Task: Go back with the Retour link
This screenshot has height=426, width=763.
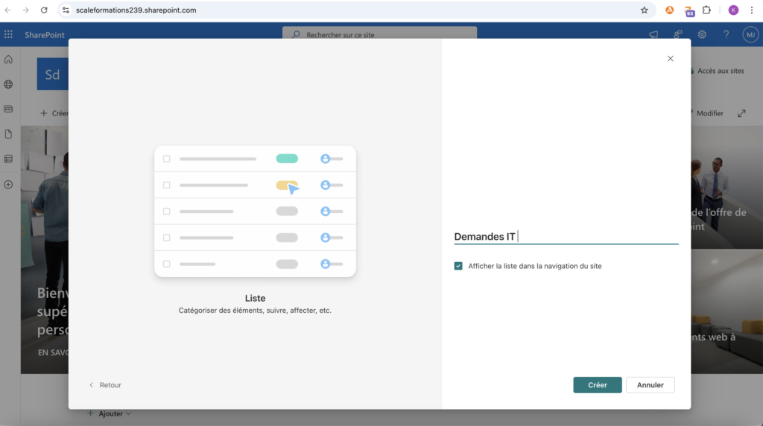Action: [105, 384]
